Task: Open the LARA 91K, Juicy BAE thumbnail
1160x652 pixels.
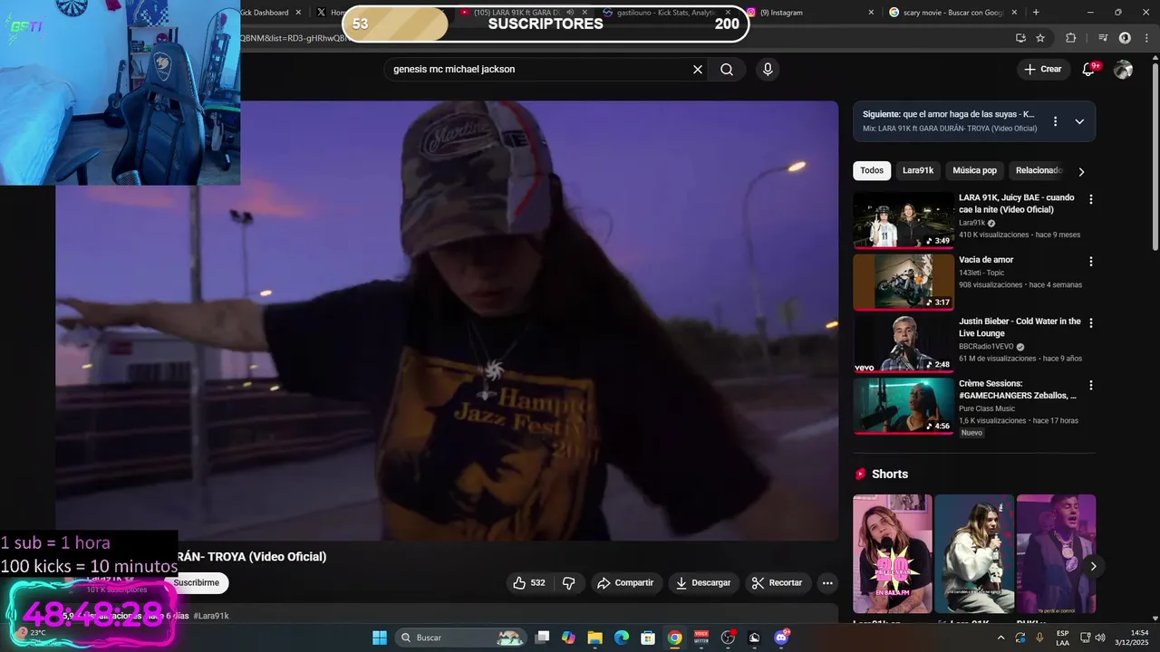Action: click(904, 220)
